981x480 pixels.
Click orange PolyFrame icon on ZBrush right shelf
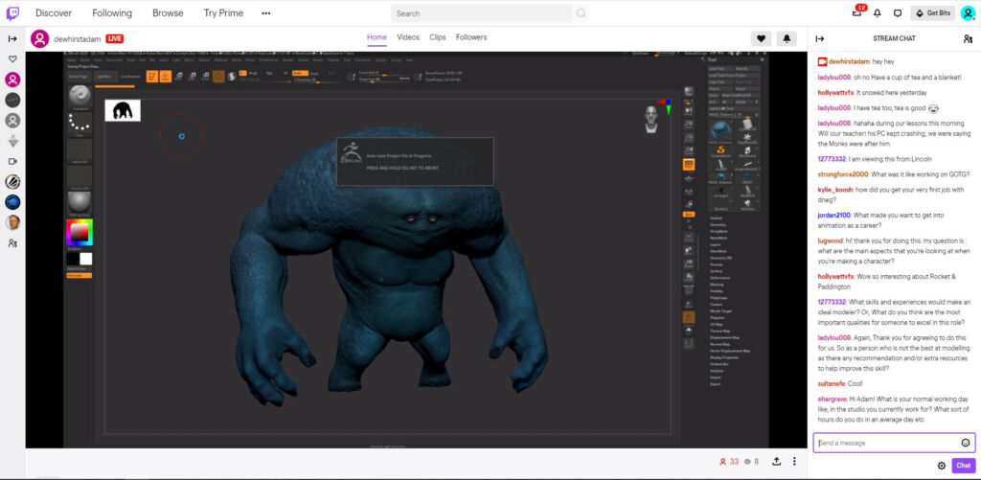(689, 165)
